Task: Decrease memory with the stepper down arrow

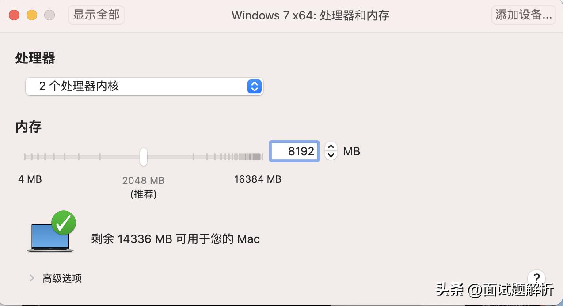Action: (331, 156)
